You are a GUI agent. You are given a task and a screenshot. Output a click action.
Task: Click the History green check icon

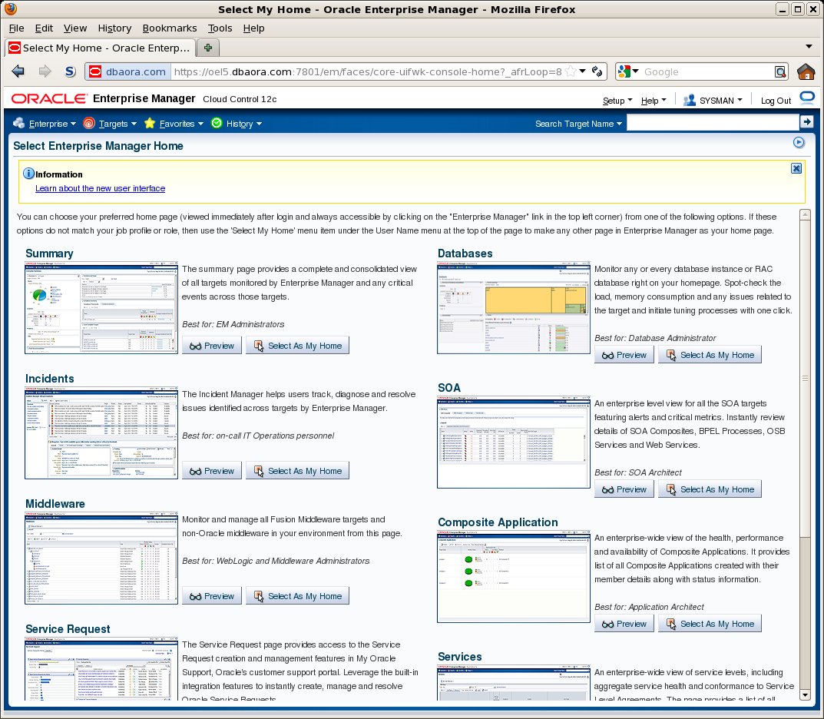coord(217,123)
